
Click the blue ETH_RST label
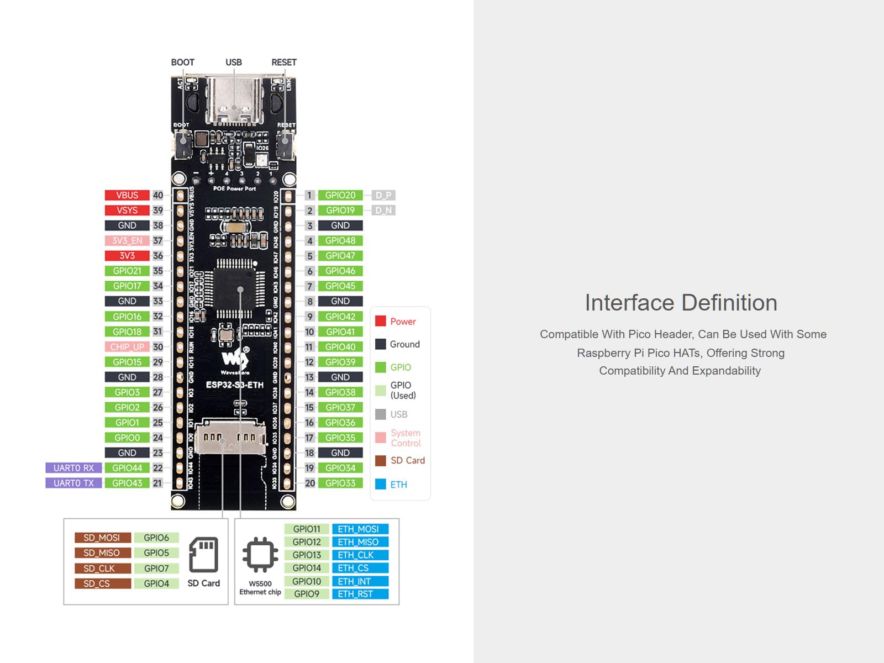(x=360, y=594)
